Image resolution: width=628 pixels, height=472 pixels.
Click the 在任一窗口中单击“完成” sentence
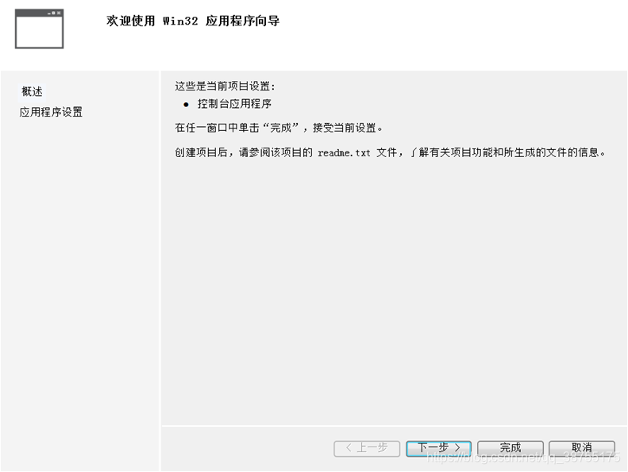coord(279,128)
